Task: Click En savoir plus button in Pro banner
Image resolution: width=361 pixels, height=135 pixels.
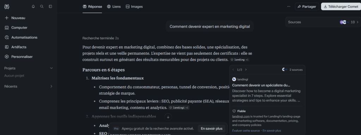Action: coord(212,129)
